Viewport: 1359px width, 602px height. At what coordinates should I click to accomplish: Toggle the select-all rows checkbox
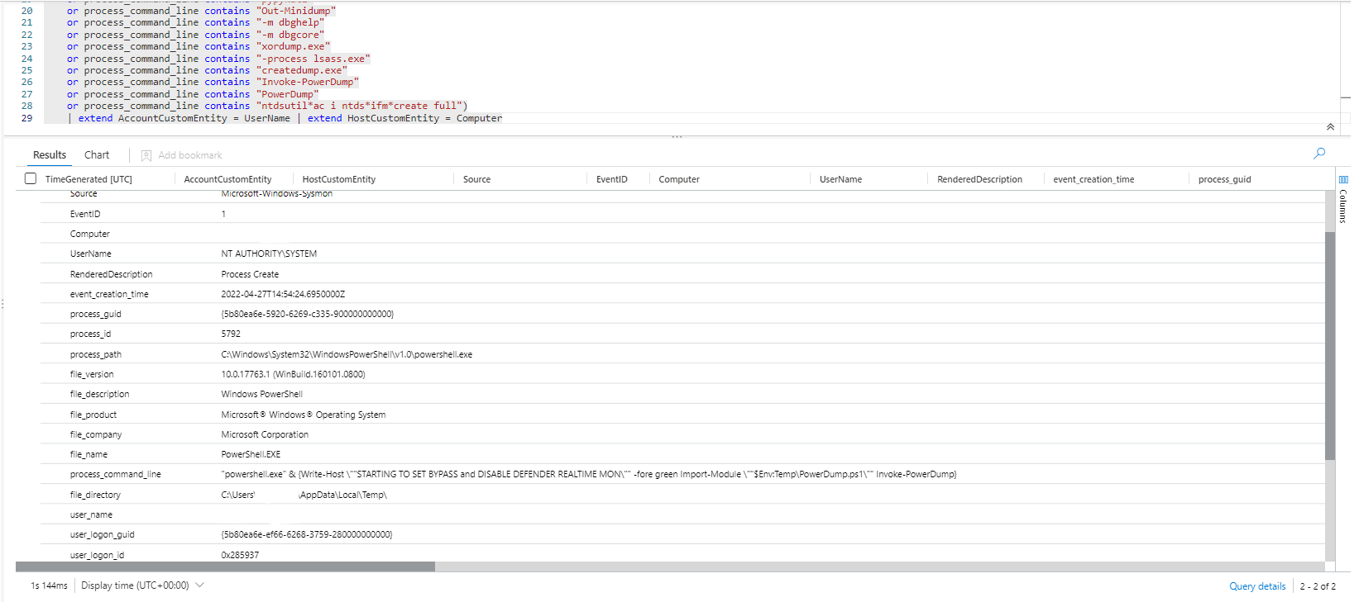point(31,179)
